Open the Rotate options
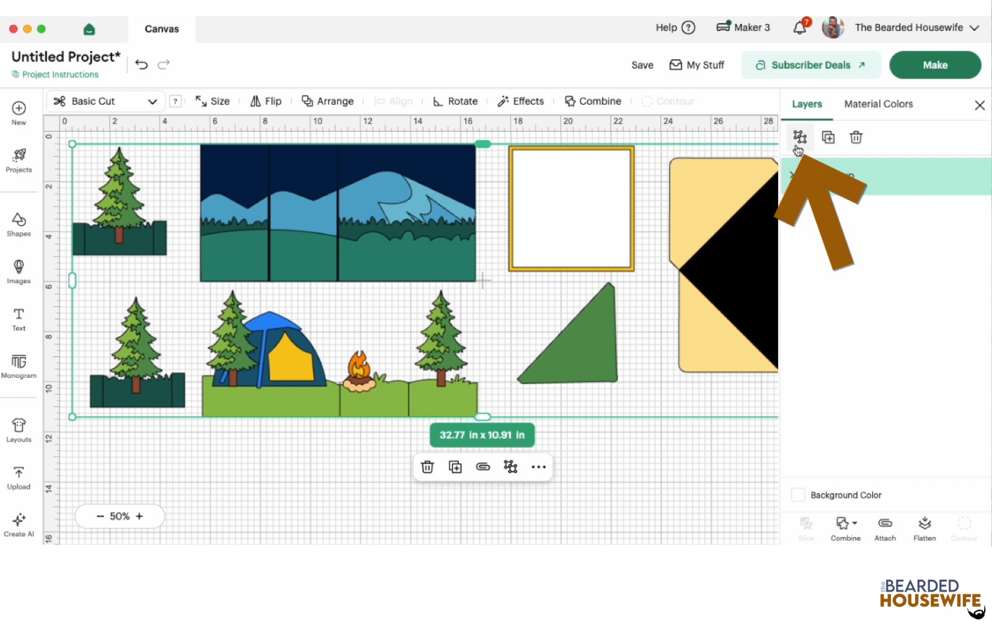This screenshot has height=630, width=992. [455, 101]
